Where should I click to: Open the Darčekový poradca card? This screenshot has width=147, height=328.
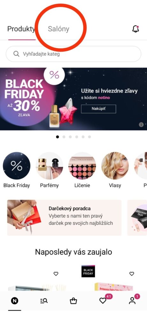[64, 217]
